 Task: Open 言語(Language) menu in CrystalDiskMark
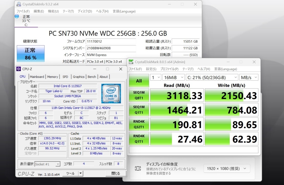point(226,69)
